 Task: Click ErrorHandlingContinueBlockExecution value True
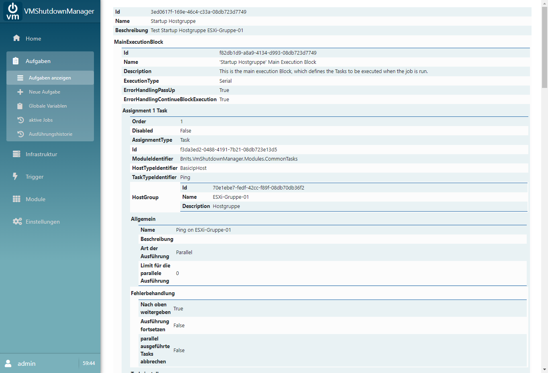(224, 100)
